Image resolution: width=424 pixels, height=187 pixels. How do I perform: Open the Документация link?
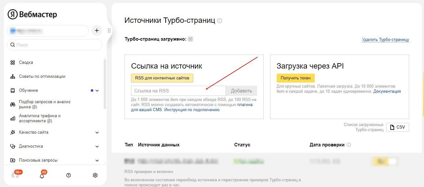[387, 91]
